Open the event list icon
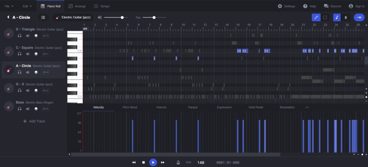The image size is (368, 167). coord(43,17)
